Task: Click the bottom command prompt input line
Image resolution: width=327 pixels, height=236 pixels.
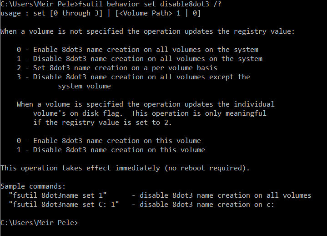Action: [39, 223]
